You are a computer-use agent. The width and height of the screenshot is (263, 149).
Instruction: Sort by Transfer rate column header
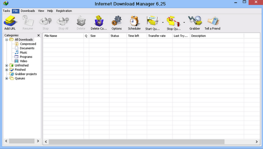[160, 36]
